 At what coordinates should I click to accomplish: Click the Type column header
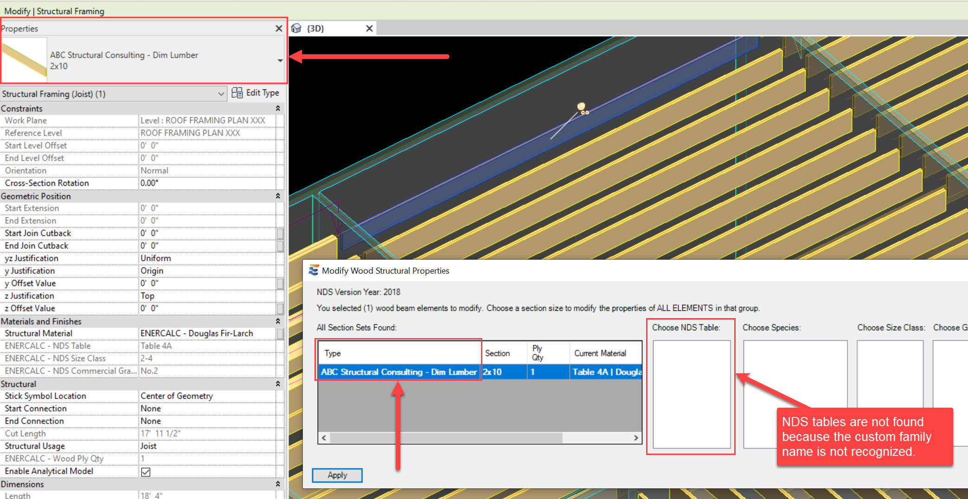click(x=400, y=353)
